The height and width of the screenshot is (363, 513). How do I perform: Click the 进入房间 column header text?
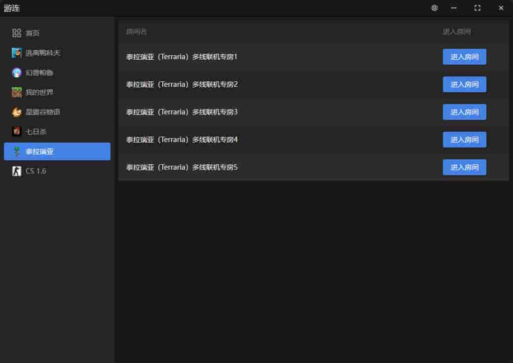[x=457, y=32]
